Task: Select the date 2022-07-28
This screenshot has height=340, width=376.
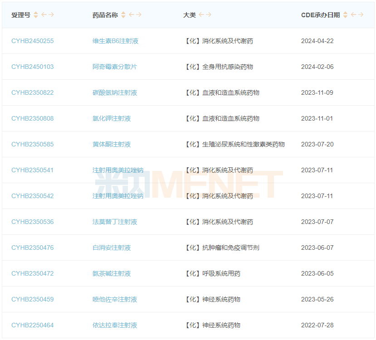Action: coord(317,325)
